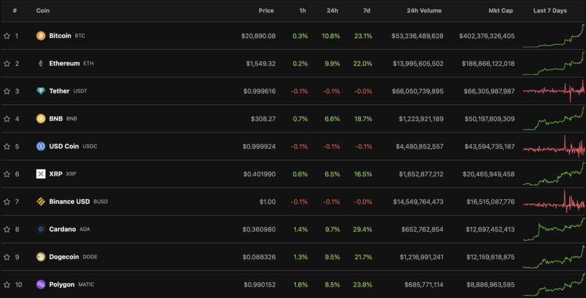Sort by the Mkt Cap header
This screenshot has height=298, width=586.
click(500, 10)
